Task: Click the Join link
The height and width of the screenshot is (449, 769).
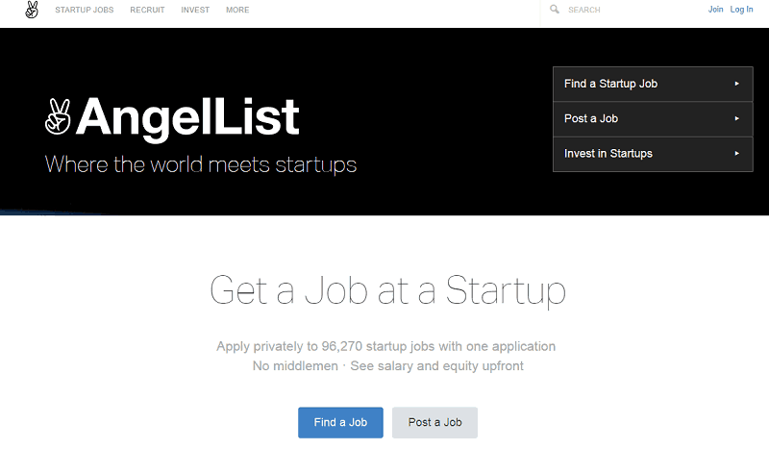Action: click(715, 10)
